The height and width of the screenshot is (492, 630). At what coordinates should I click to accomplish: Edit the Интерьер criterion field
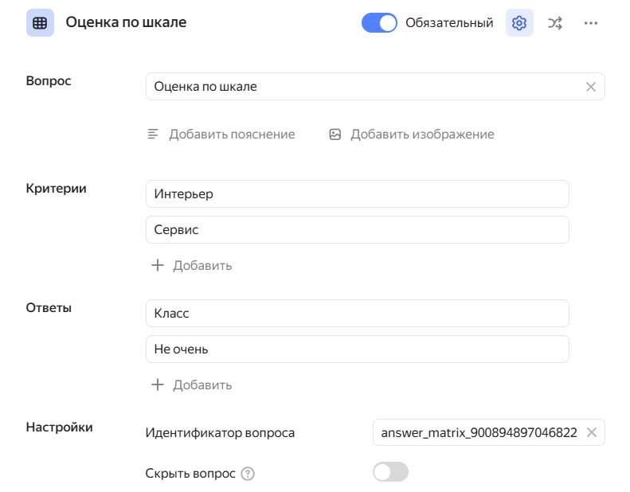[x=357, y=193]
